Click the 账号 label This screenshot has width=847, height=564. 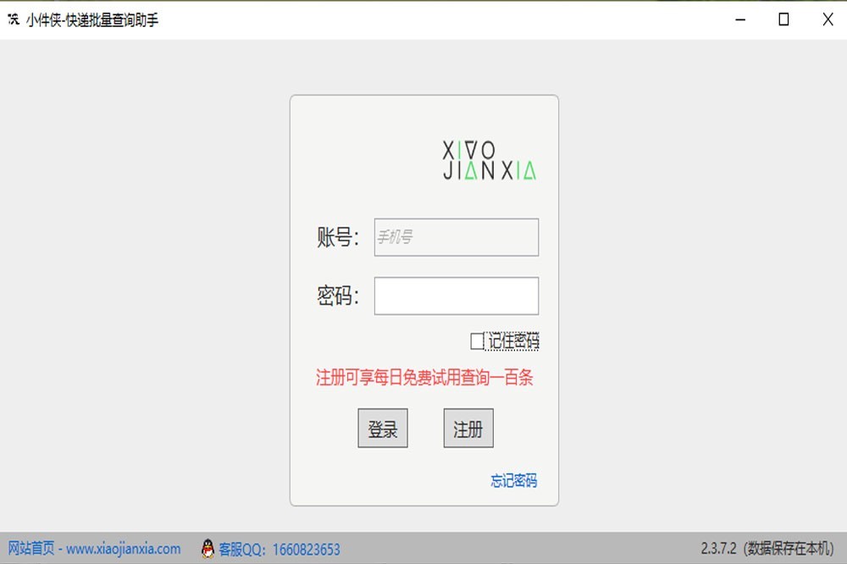(x=338, y=238)
